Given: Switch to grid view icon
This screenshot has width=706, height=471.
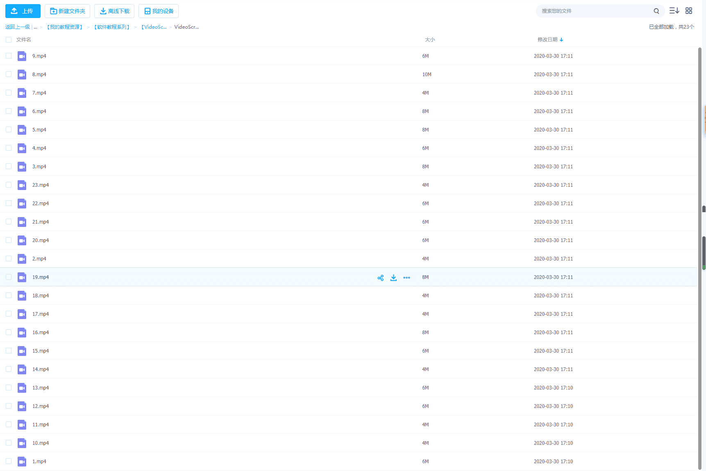Looking at the screenshot, I should (x=689, y=11).
